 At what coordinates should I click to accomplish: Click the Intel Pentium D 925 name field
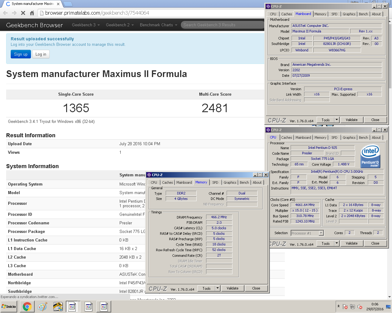[322, 148]
